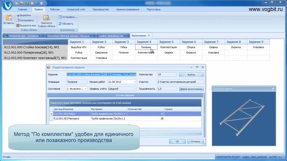This screenshot has height=161, width=287.
Task: Open the Администрирование ribbon tab
Action: click(127, 9)
